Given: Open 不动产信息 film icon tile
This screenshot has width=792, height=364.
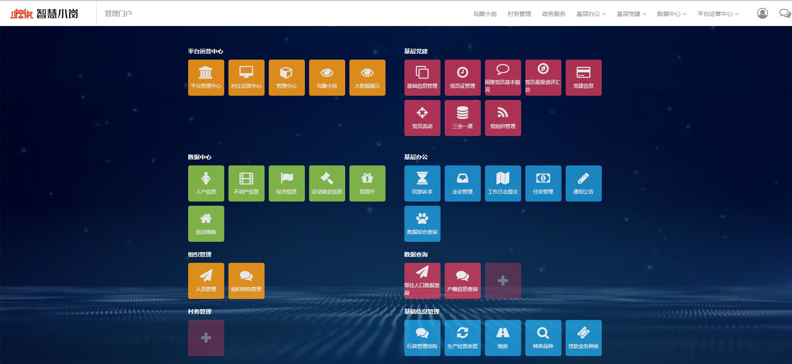Looking at the screenshot, I should pos(246,183).
